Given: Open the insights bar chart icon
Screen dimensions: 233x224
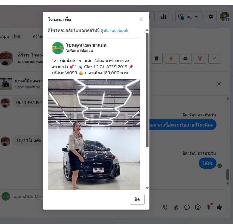Looking at the screenshot, I should click(164, 17).
